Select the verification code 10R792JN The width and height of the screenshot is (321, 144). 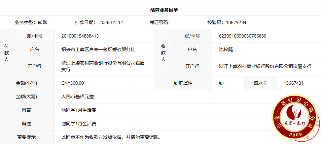point(236,22)
